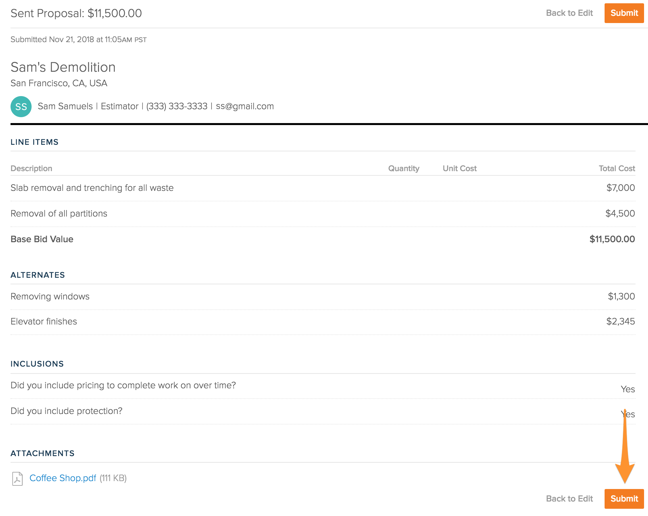Select the Removal of all partitions line item
This screenshot has height=516, width=648.
coord(59,214)
